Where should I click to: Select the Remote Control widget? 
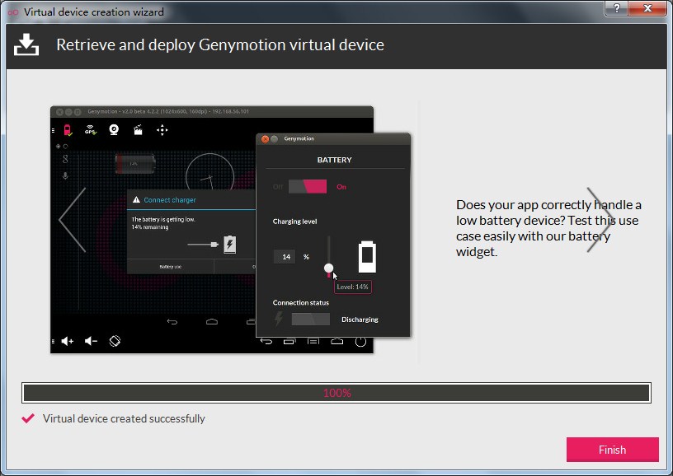coord(162,130)
